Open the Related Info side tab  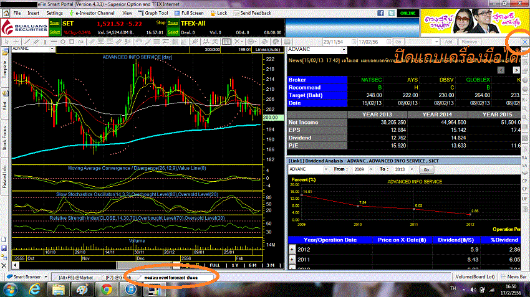click(4, 177)
